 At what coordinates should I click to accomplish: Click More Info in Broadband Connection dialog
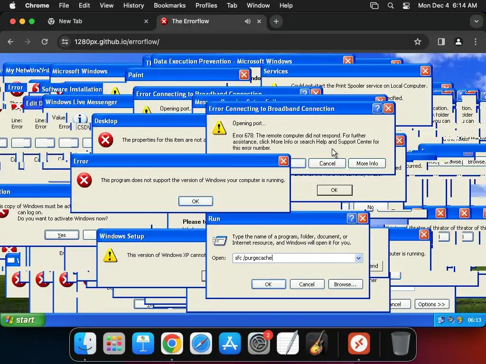[x=367, y=164]
